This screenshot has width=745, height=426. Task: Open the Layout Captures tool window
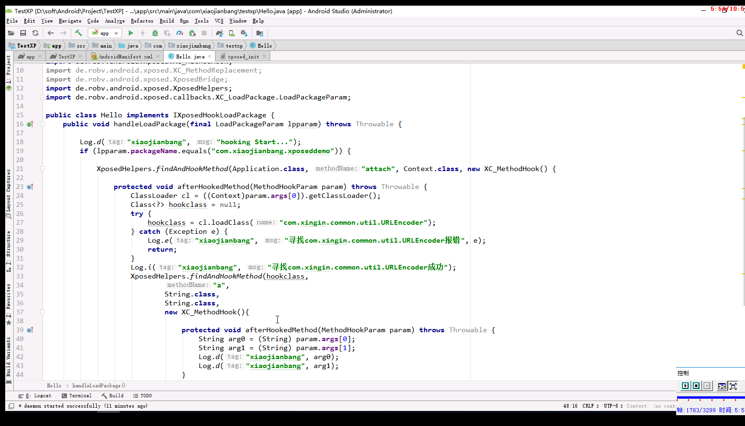(8, 194)
